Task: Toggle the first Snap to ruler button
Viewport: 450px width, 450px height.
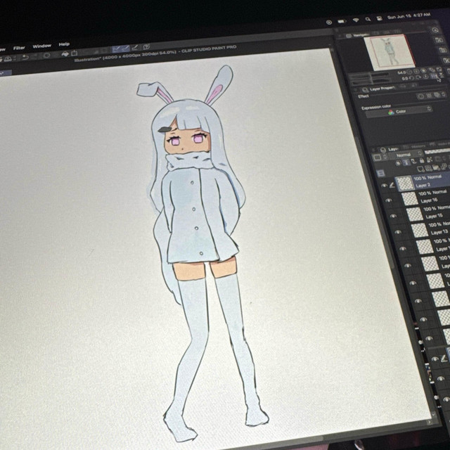Action: [116, 48]
